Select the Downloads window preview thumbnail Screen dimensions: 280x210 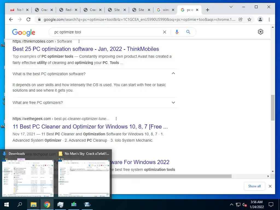[28, 178]
